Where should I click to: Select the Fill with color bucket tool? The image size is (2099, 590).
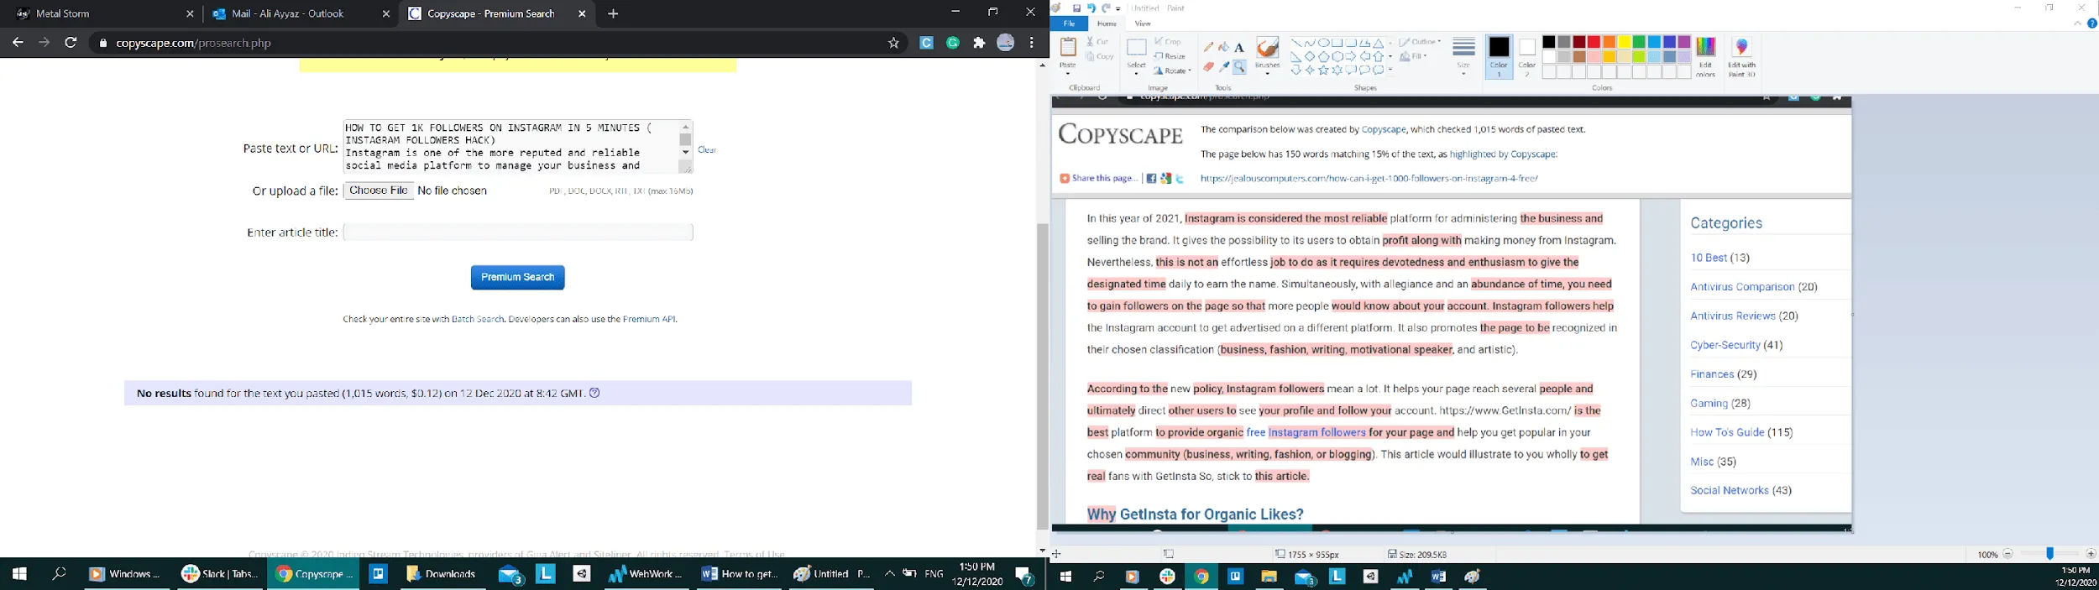click(1223, 47)
